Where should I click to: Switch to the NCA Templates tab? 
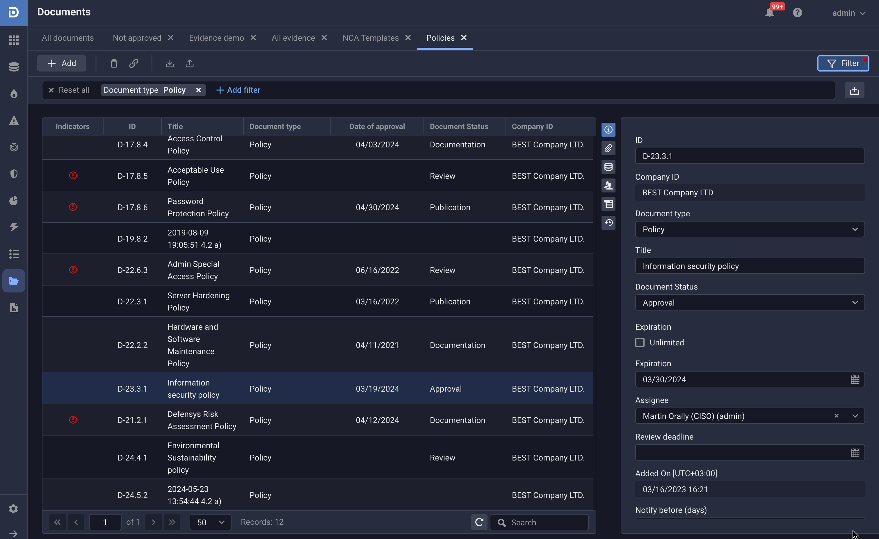(x=370, y=38)
